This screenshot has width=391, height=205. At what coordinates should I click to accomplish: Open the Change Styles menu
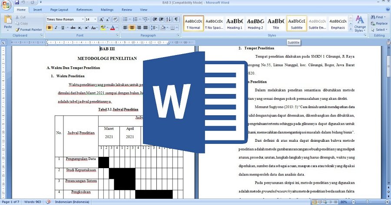[x=360, y=24]
